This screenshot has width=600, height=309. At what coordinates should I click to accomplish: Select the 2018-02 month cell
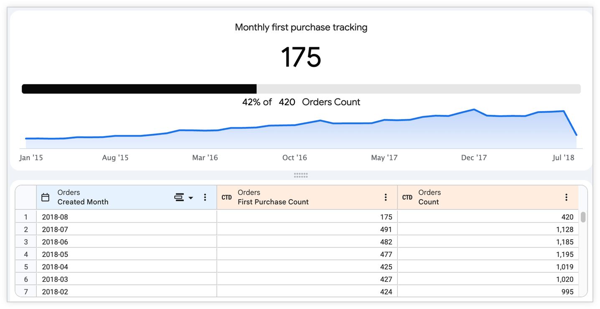127,292
